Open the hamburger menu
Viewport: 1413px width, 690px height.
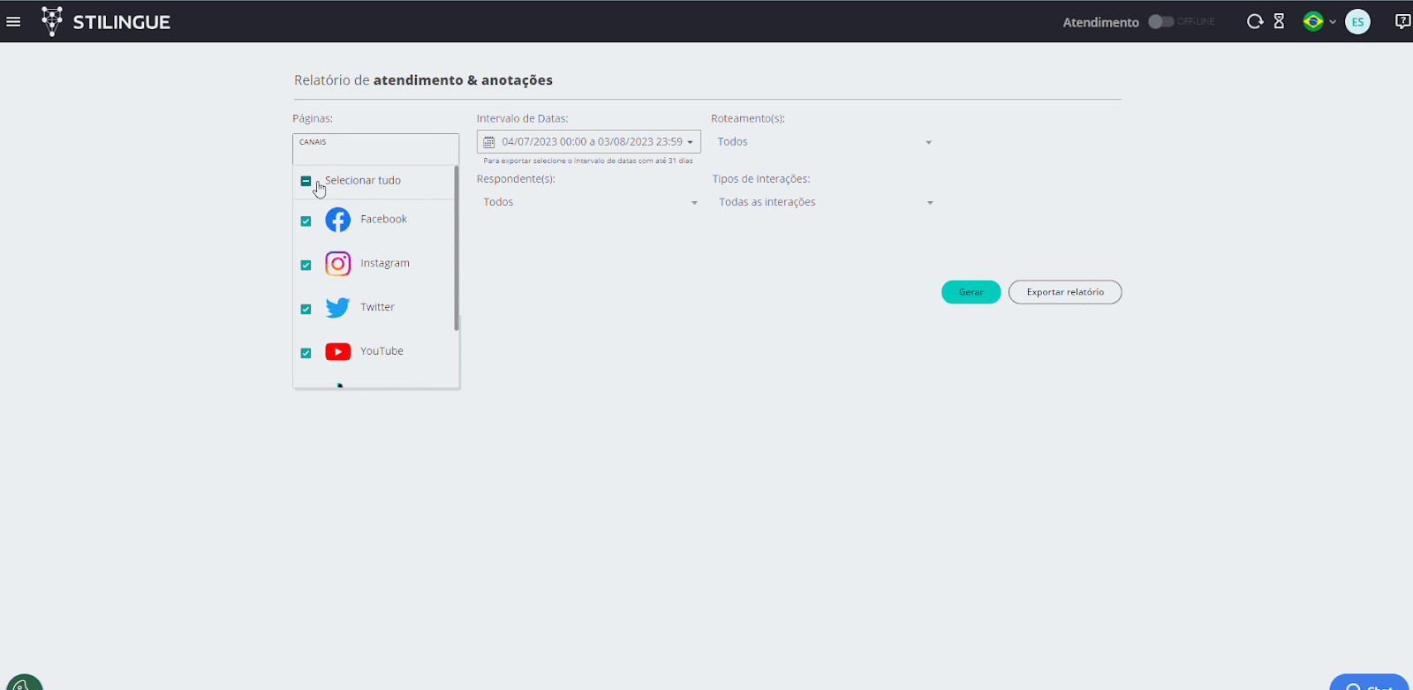(x=13, y=22)
